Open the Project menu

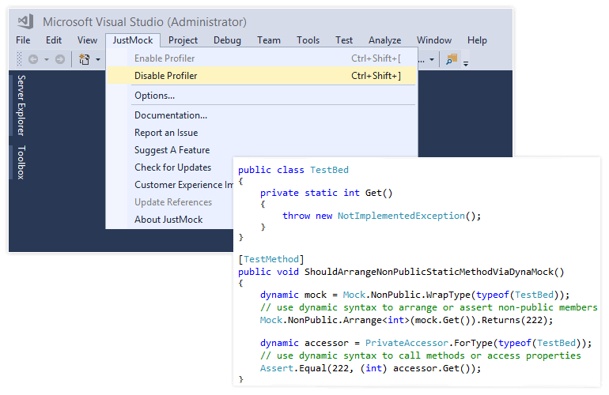[x=183, y=40]
